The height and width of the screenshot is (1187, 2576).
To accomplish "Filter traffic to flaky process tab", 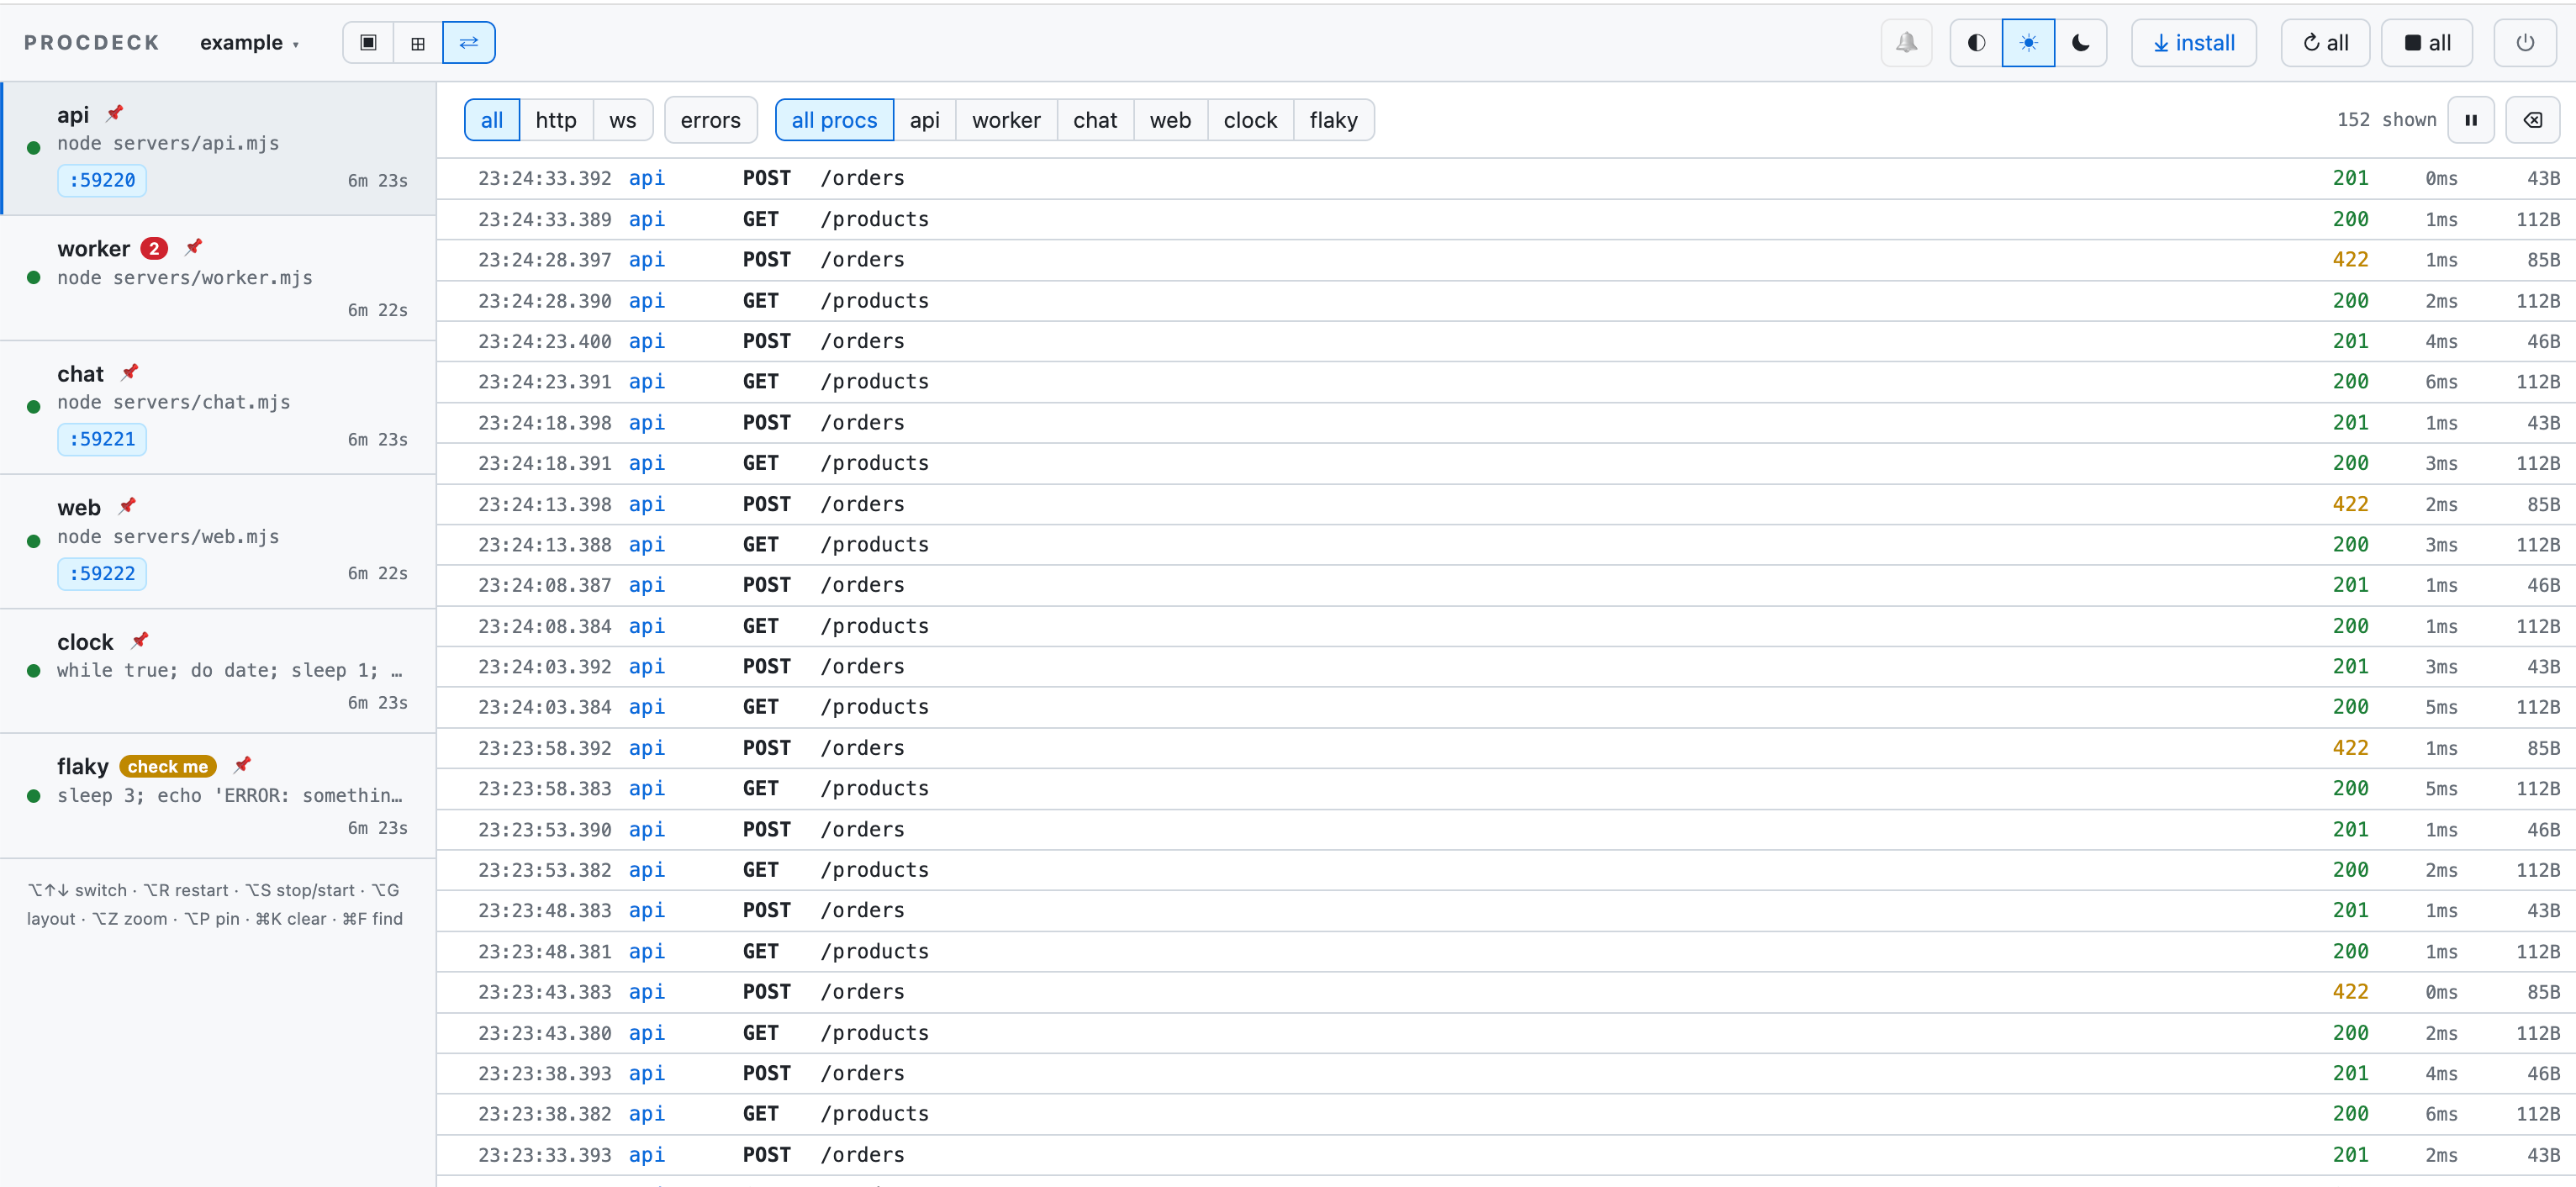I will pos(1333,120).
